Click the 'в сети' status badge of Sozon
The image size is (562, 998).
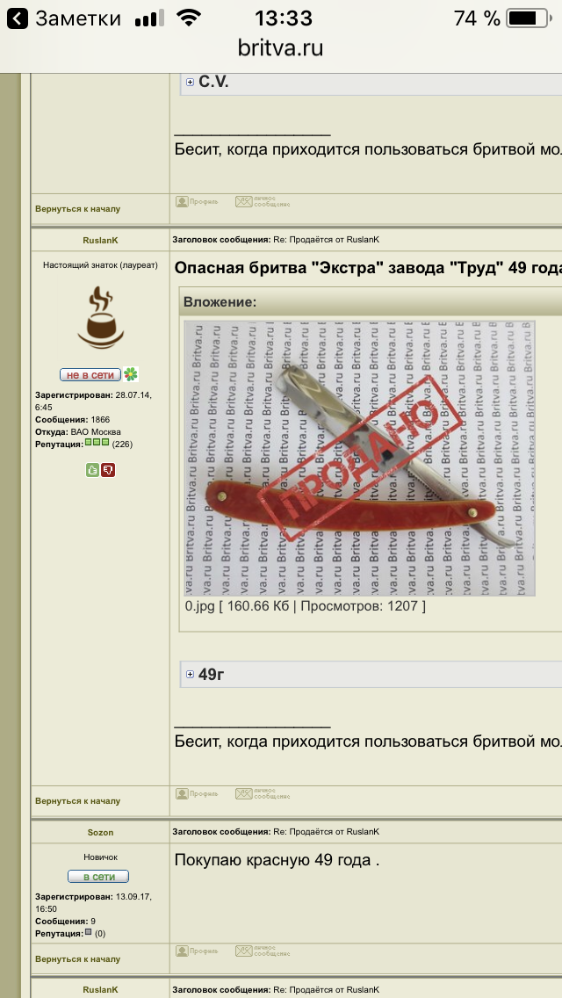98,877
